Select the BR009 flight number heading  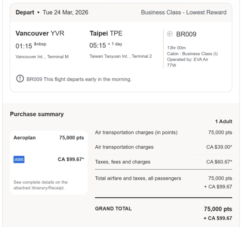click(186, 34)
